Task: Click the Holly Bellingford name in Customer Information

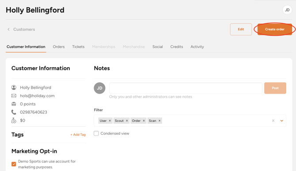Action: [35, 87]
